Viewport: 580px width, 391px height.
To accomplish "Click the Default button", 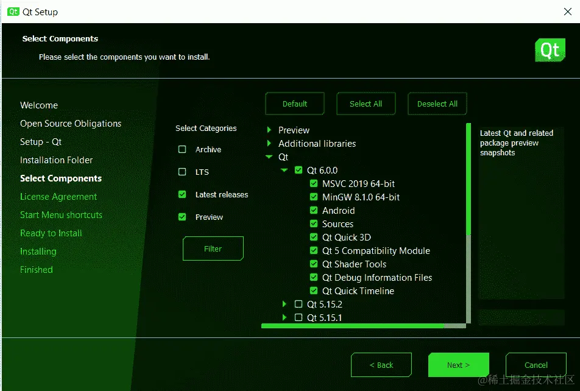I will (295, 104).
